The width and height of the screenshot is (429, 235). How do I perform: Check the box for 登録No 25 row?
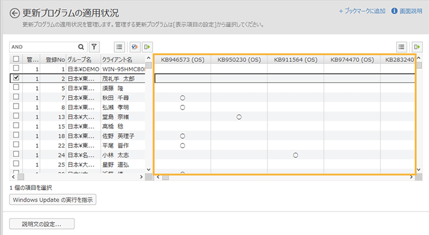tap(16, 164)
